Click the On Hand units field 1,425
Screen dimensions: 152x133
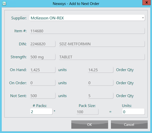coord(43,70)
